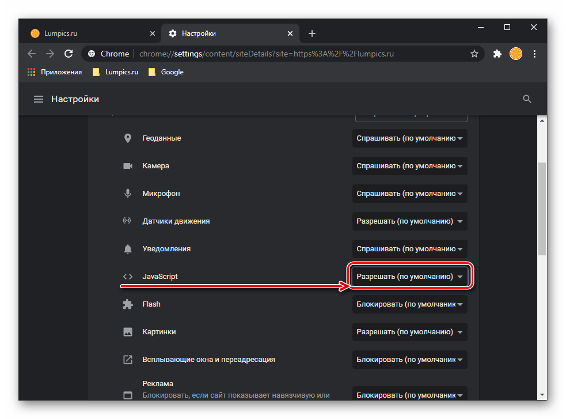Bookmark this page with star icon
566x419 pixels.
pos(474,54)
